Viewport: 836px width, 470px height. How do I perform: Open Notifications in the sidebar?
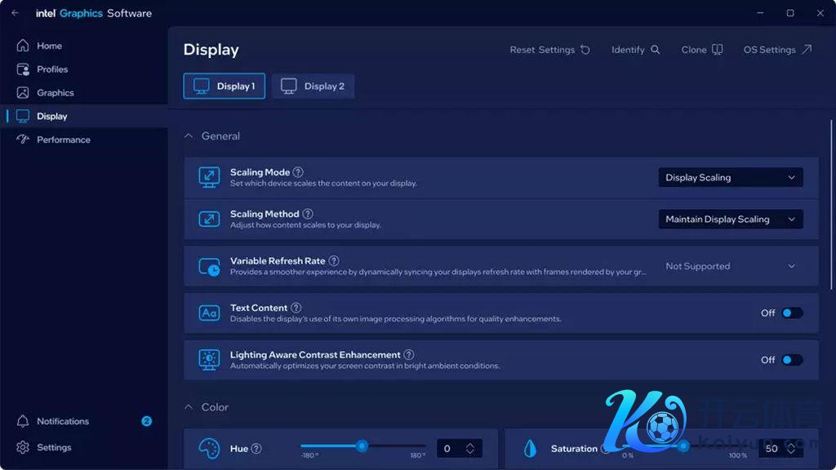point(62,421)
